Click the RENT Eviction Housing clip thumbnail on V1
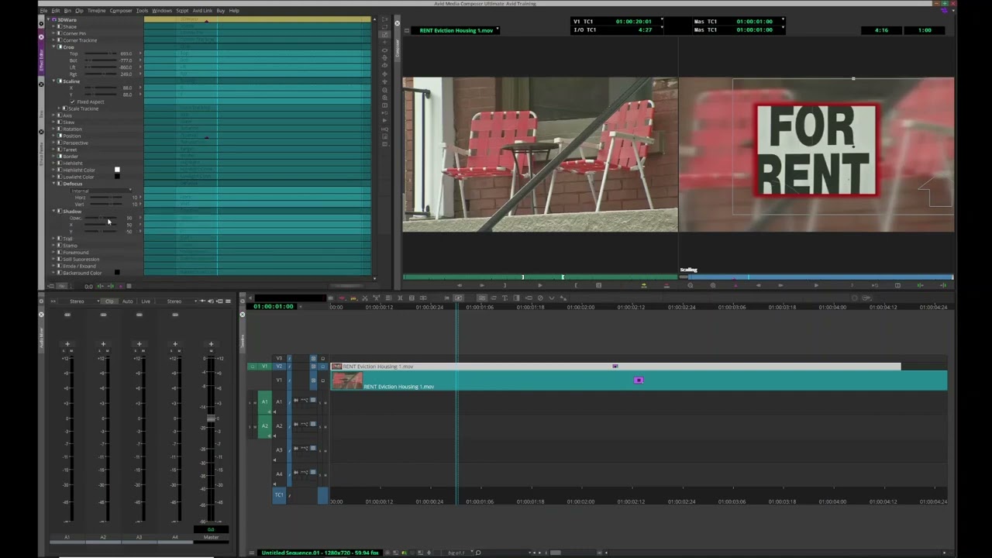992x558 pixels. [347, 381]
